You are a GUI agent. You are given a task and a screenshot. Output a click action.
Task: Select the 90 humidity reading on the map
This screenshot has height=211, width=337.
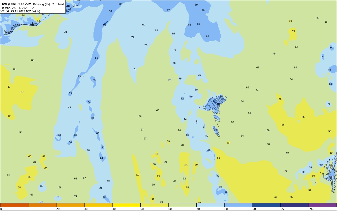pyautogui.click(x=330, y=177)
